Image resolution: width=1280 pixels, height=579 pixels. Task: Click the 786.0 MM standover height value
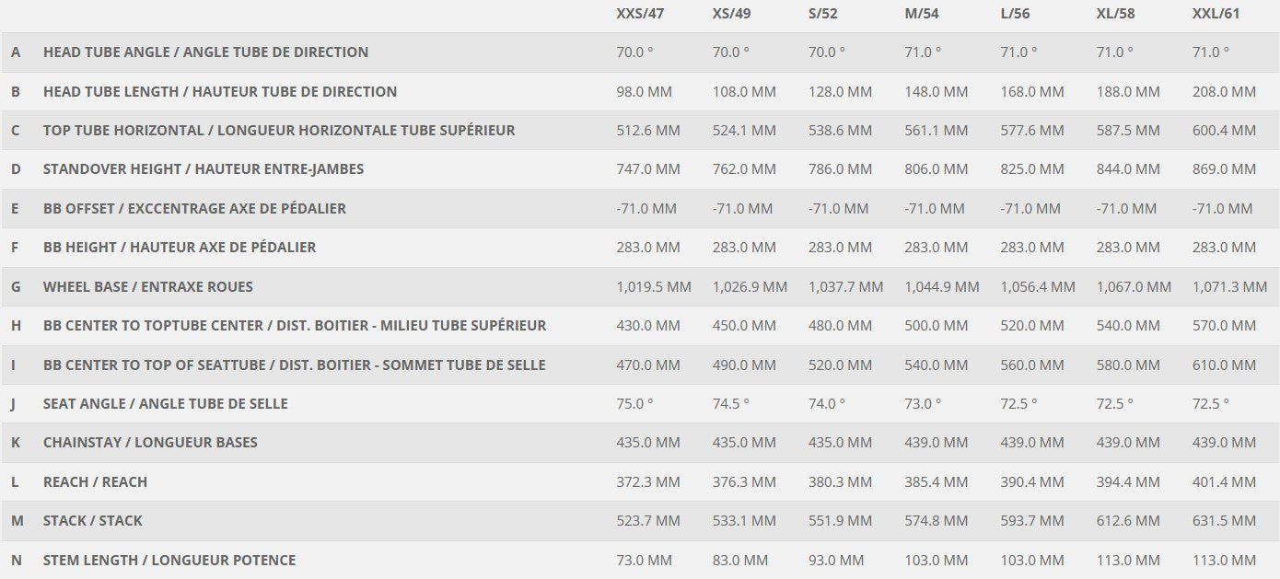tap(840, 169)
